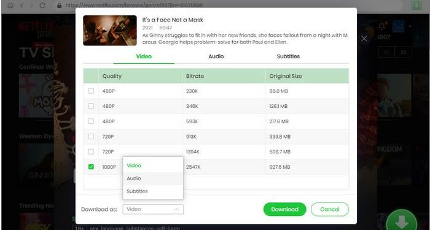Click the browser home icon
This screenshot has height=230, width=430.
10,5
